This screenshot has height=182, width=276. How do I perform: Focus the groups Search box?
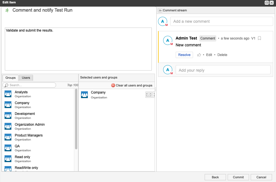coord(31,85)
